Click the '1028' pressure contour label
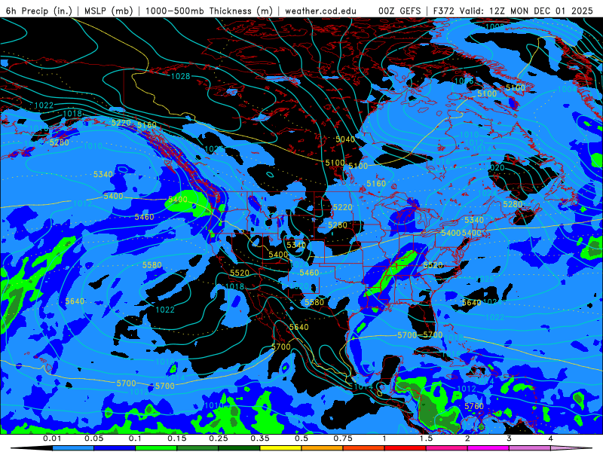 (180, 76)
